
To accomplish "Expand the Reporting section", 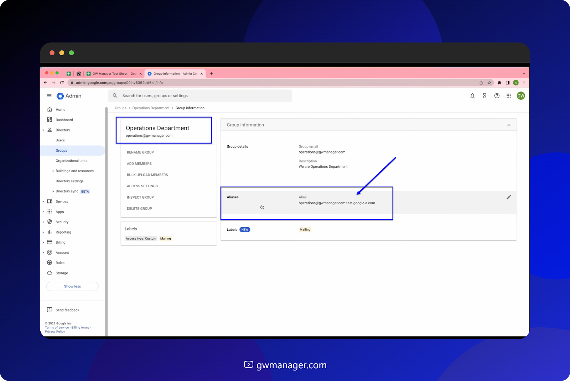I will click(43, 232).
